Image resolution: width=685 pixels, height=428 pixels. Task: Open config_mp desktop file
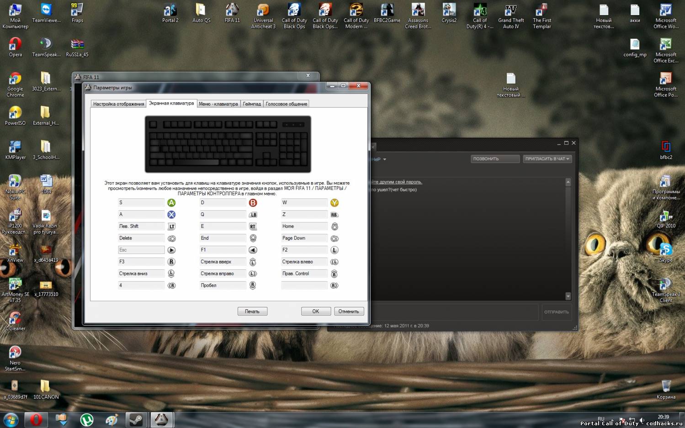click(635, 48)
